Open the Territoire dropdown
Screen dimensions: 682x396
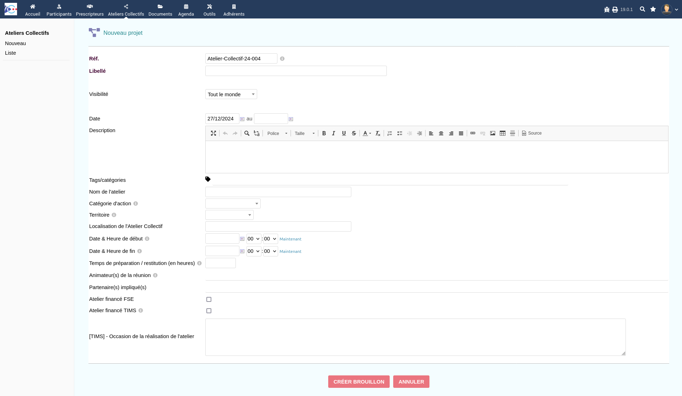point(229,215)
